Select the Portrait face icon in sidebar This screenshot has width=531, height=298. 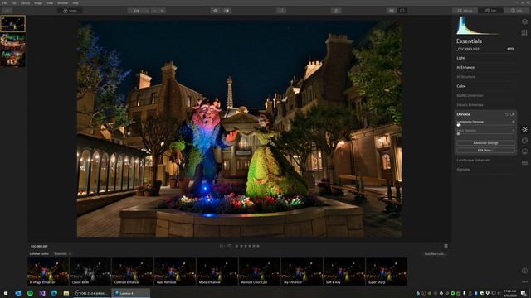524,151
